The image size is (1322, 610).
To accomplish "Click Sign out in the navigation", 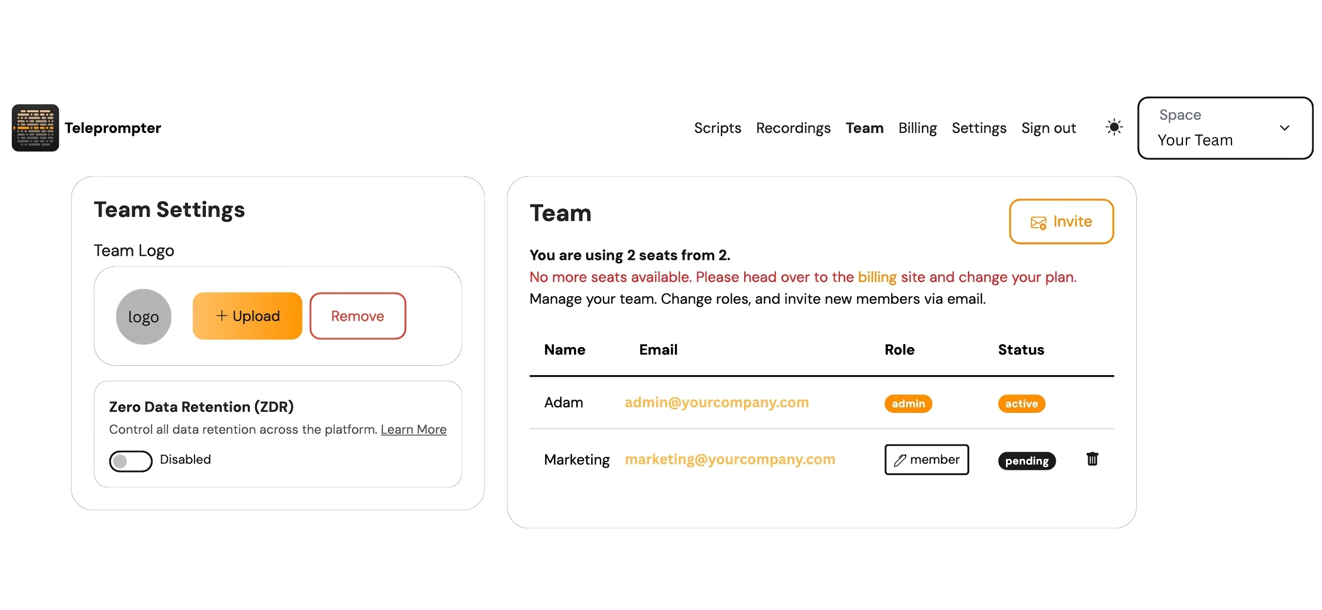I will click(1048, 128).
